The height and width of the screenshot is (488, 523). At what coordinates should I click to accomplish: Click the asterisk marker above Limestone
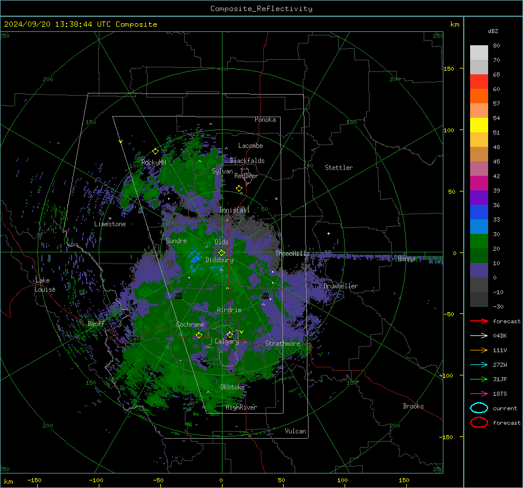110,219
